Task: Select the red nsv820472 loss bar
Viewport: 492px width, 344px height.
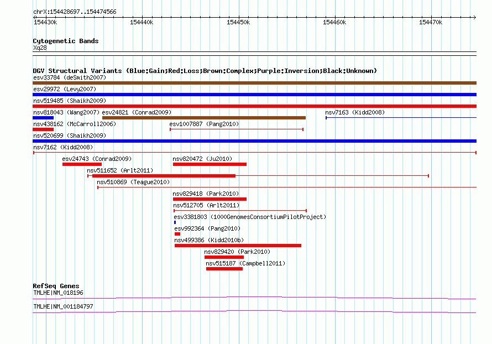Action: click(x=210, y=164)
